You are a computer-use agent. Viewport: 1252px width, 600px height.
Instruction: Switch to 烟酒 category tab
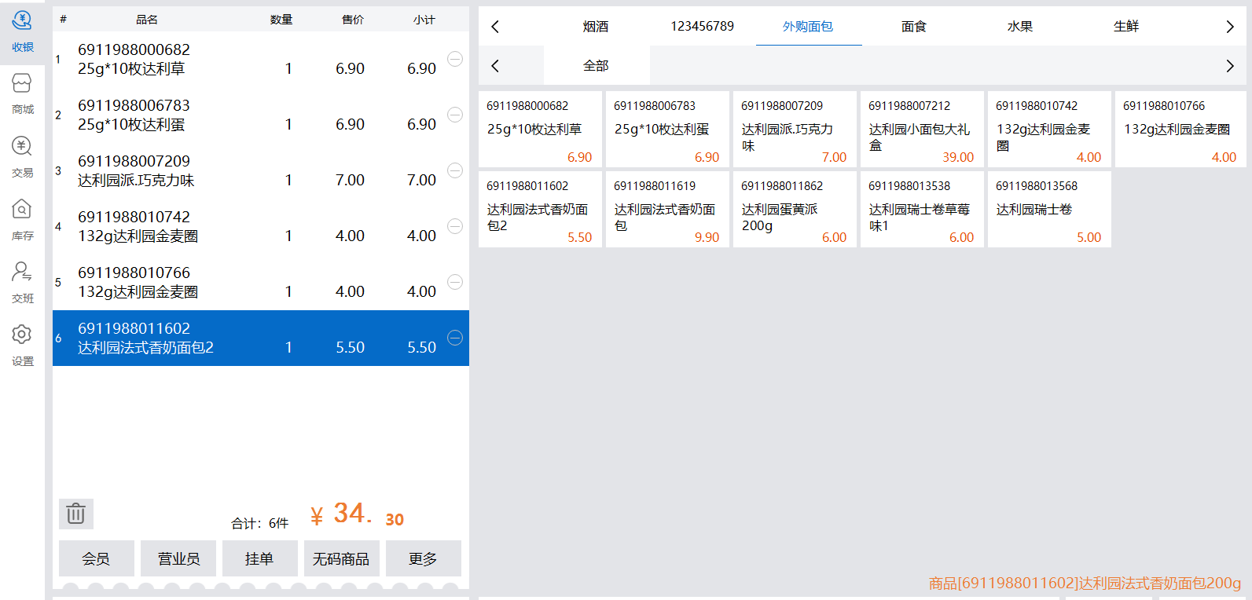(596, 27)
